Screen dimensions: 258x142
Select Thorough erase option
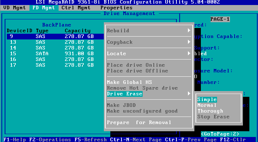(x=210, y=111)
